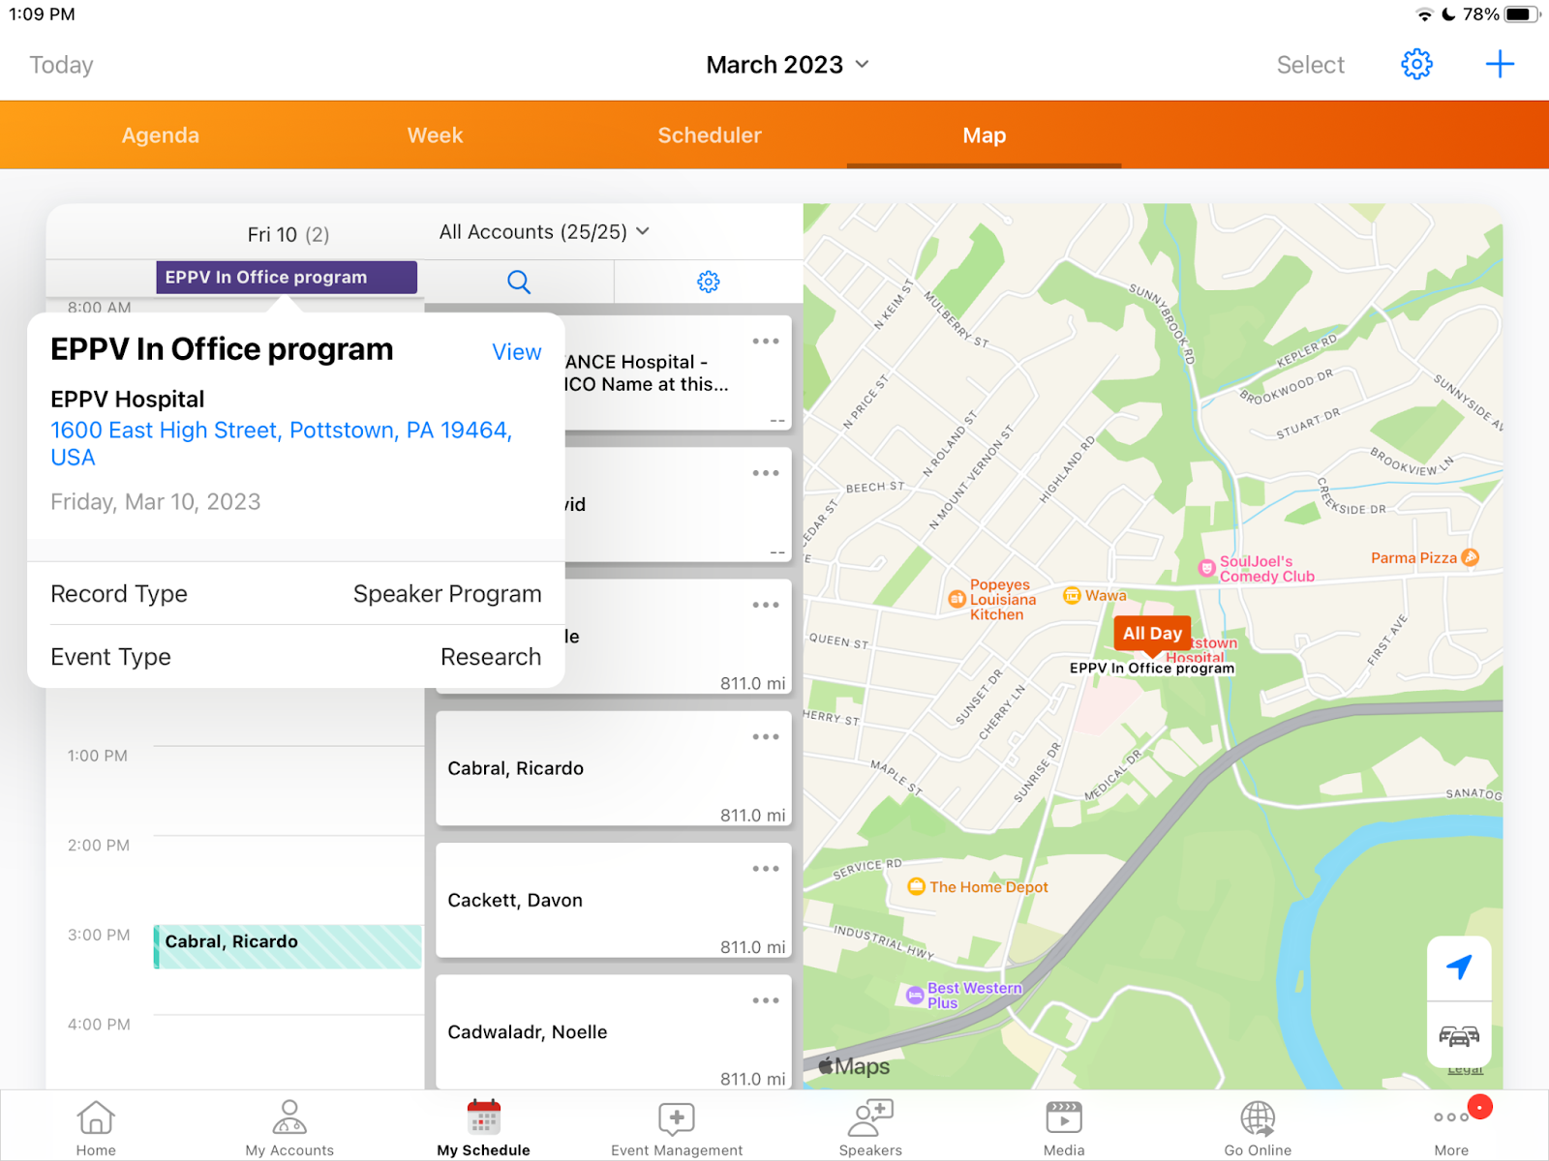The width and height of the screenshot is (1549, 1161).
Task: Show driving directions car icon on map
Action: 1459,1036
